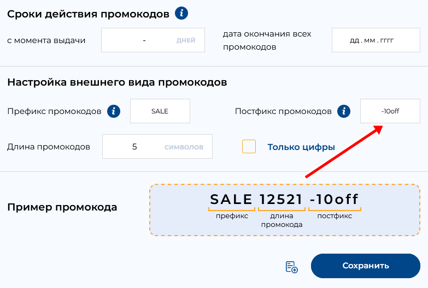Select the prefix field containing SALE
428x288 pixels.
coord(160,111)
